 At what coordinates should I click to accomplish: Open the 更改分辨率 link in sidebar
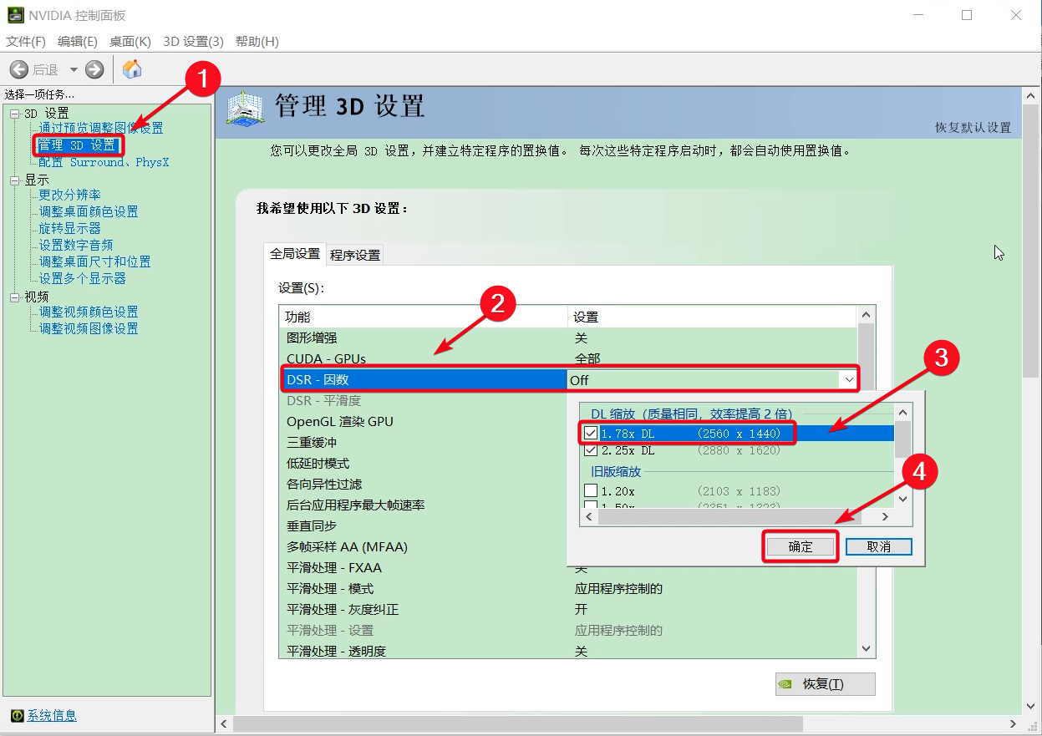click(69, 195)
